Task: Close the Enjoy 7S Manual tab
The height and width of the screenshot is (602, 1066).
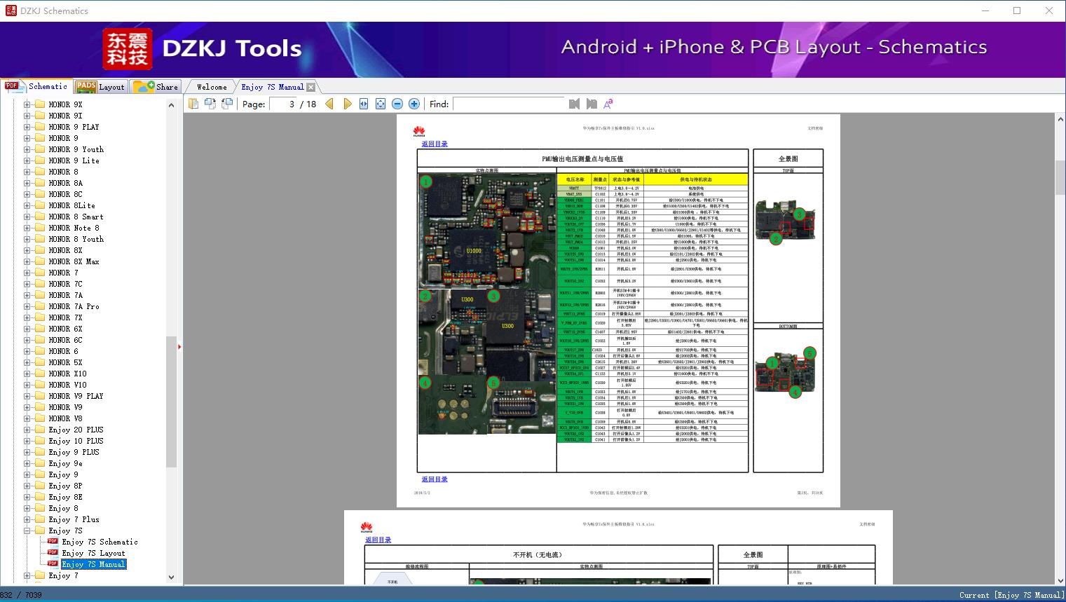Action: point(310,87)
